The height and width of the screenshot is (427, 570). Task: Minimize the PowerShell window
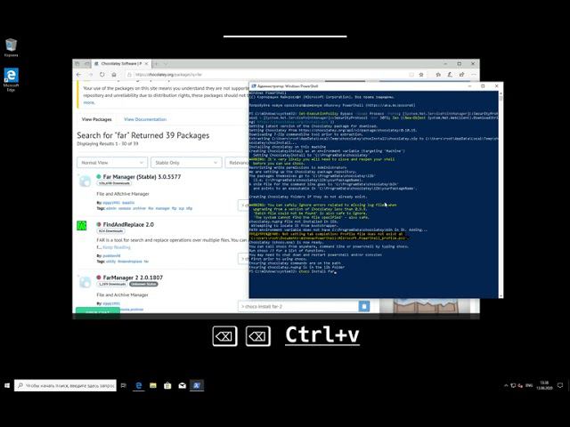pyautogui.click(x=469, y=86)
